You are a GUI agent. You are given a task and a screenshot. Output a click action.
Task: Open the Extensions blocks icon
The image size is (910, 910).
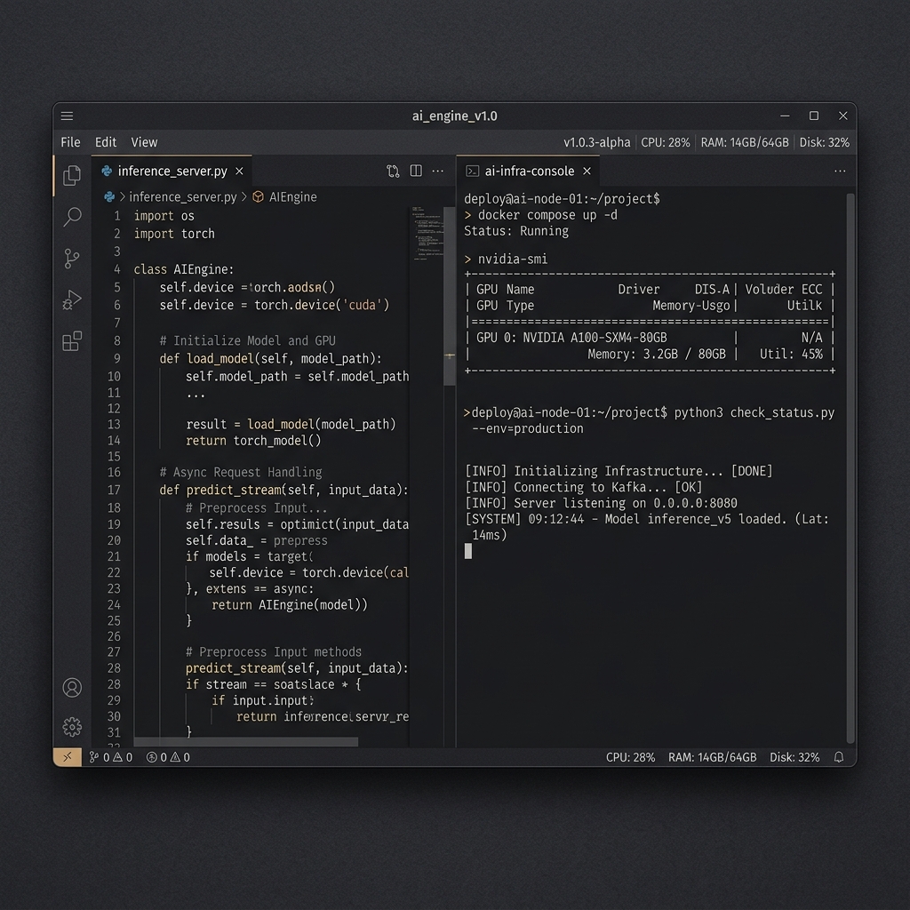[x=72, y=341]
